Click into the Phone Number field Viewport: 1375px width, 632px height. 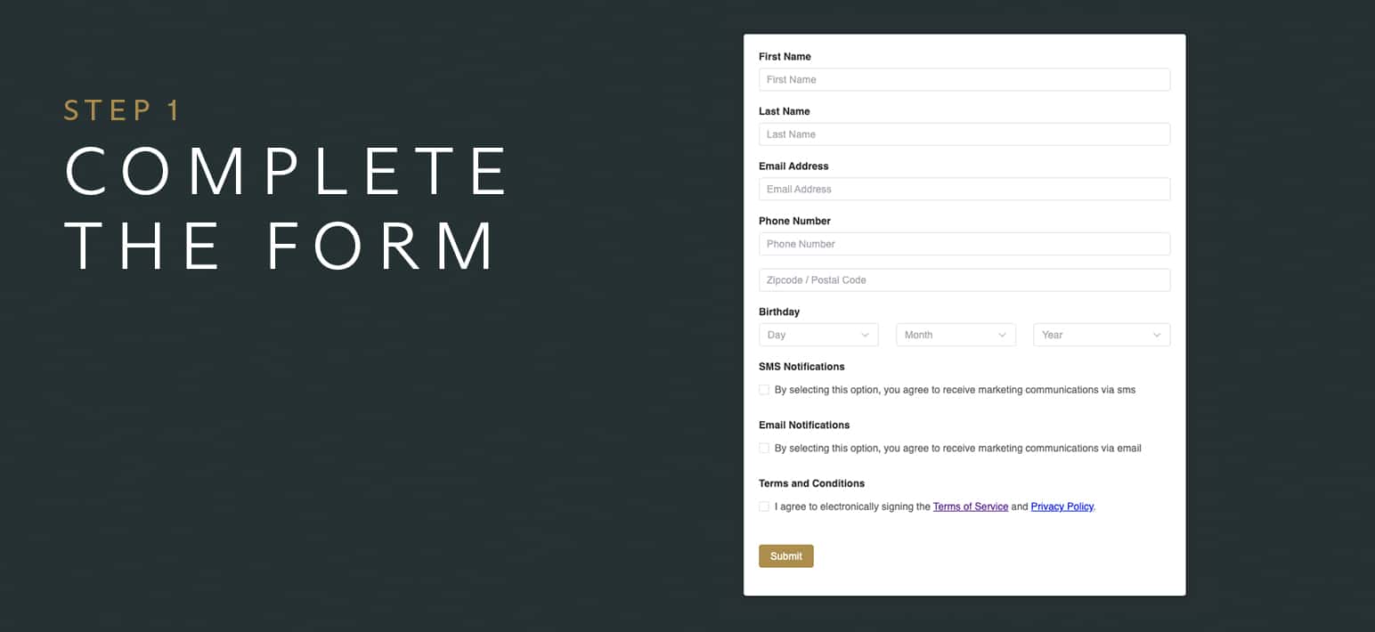964,244
